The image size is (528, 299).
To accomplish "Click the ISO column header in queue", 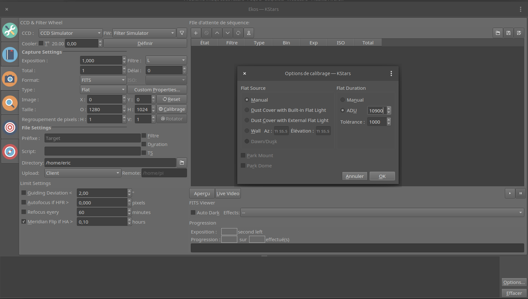I will [341, 42].
